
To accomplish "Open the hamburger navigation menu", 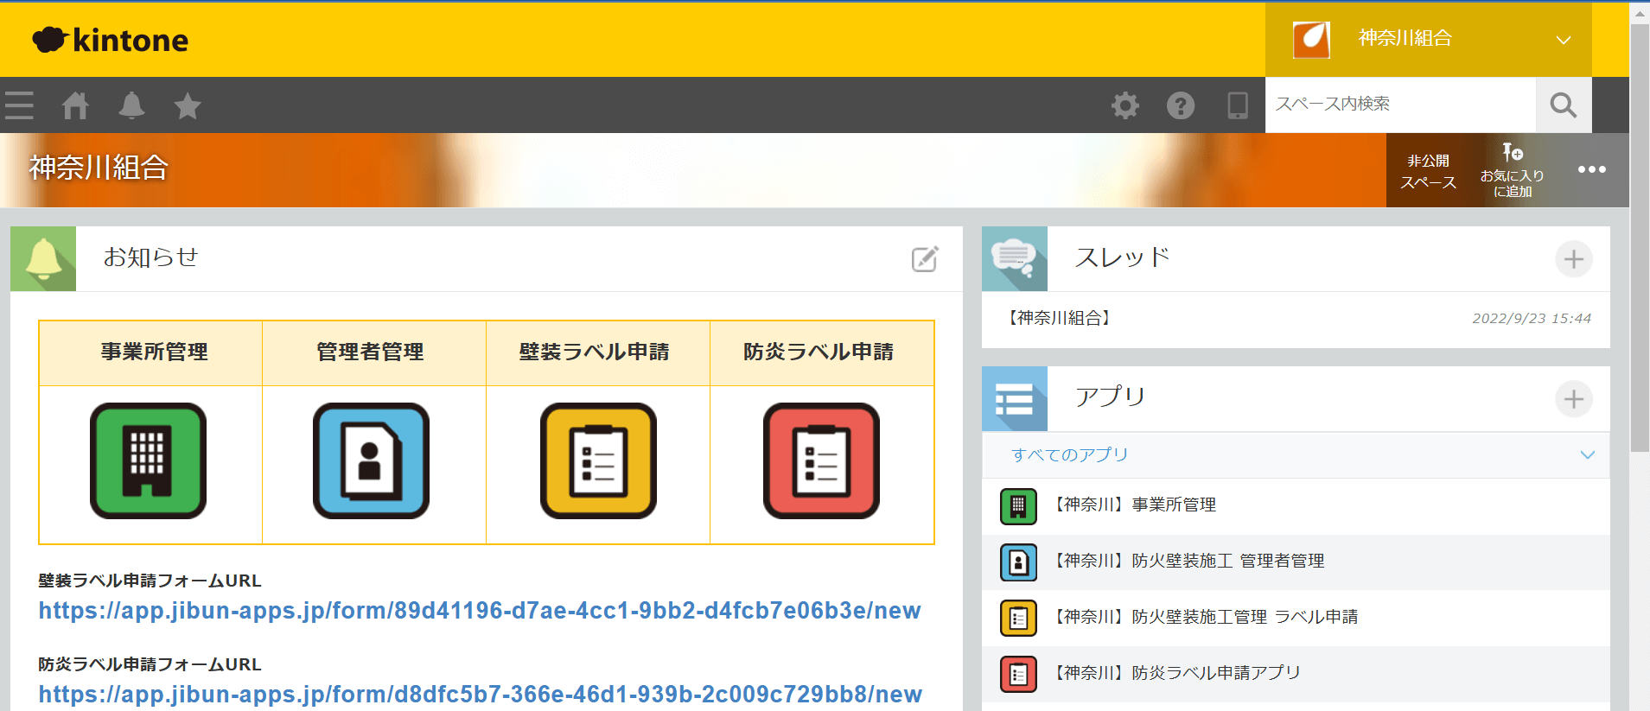I will [x=19, y=105].
